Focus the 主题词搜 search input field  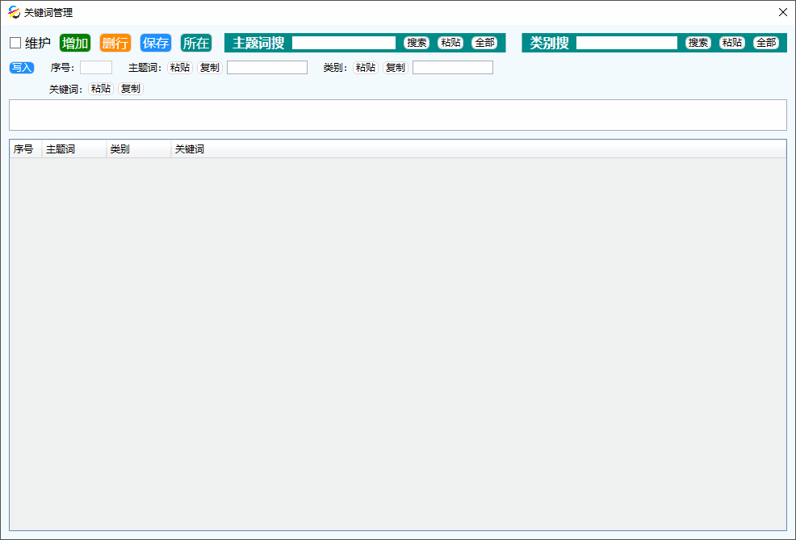tap(344, 43)
